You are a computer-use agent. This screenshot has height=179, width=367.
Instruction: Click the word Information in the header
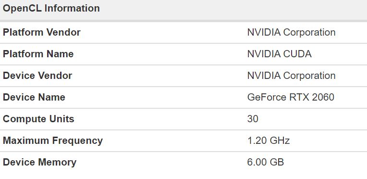(x=72, y=8)
